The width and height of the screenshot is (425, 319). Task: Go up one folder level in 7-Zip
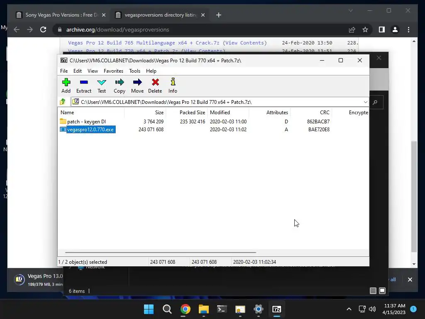click(x=63, y=102)
